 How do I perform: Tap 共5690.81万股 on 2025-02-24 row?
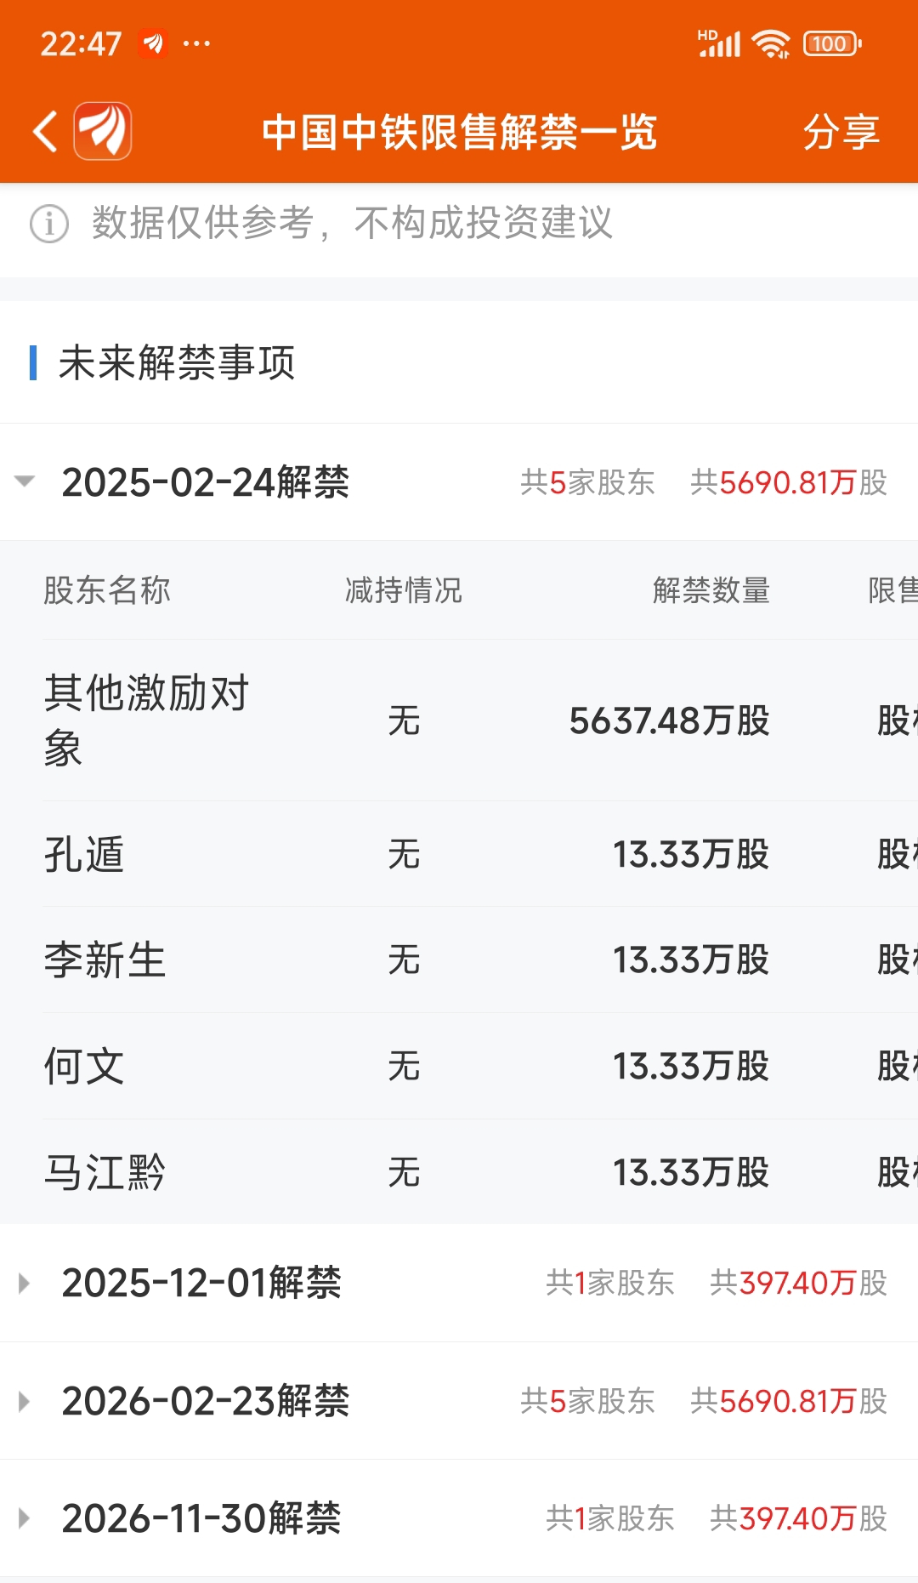(789, 482)
